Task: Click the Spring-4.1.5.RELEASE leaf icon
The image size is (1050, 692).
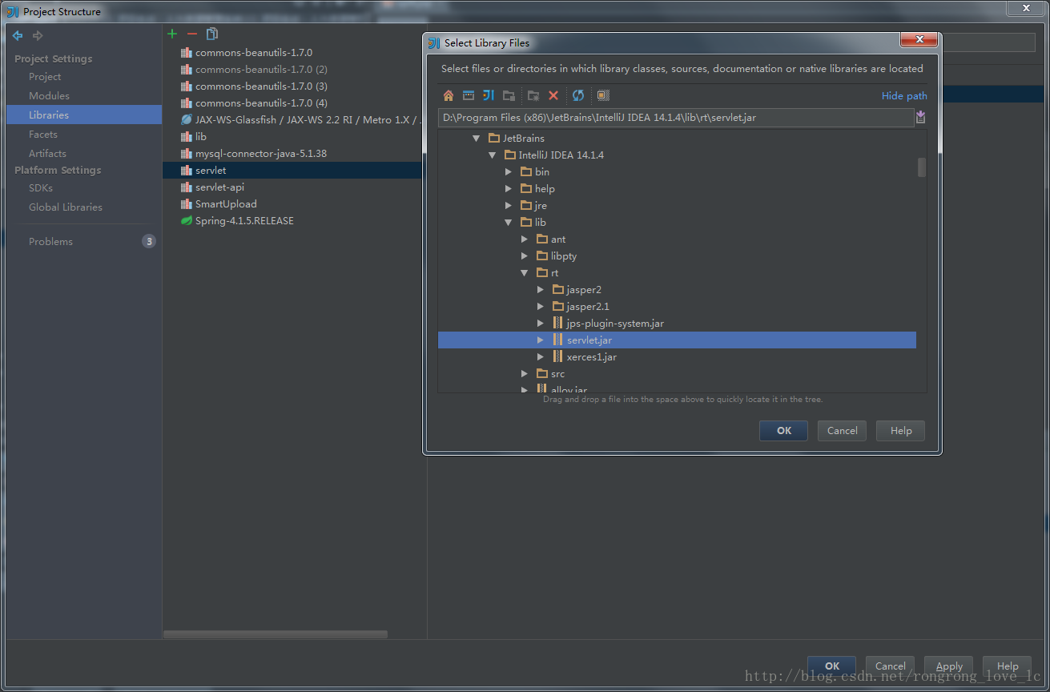Action: [186, 221]
